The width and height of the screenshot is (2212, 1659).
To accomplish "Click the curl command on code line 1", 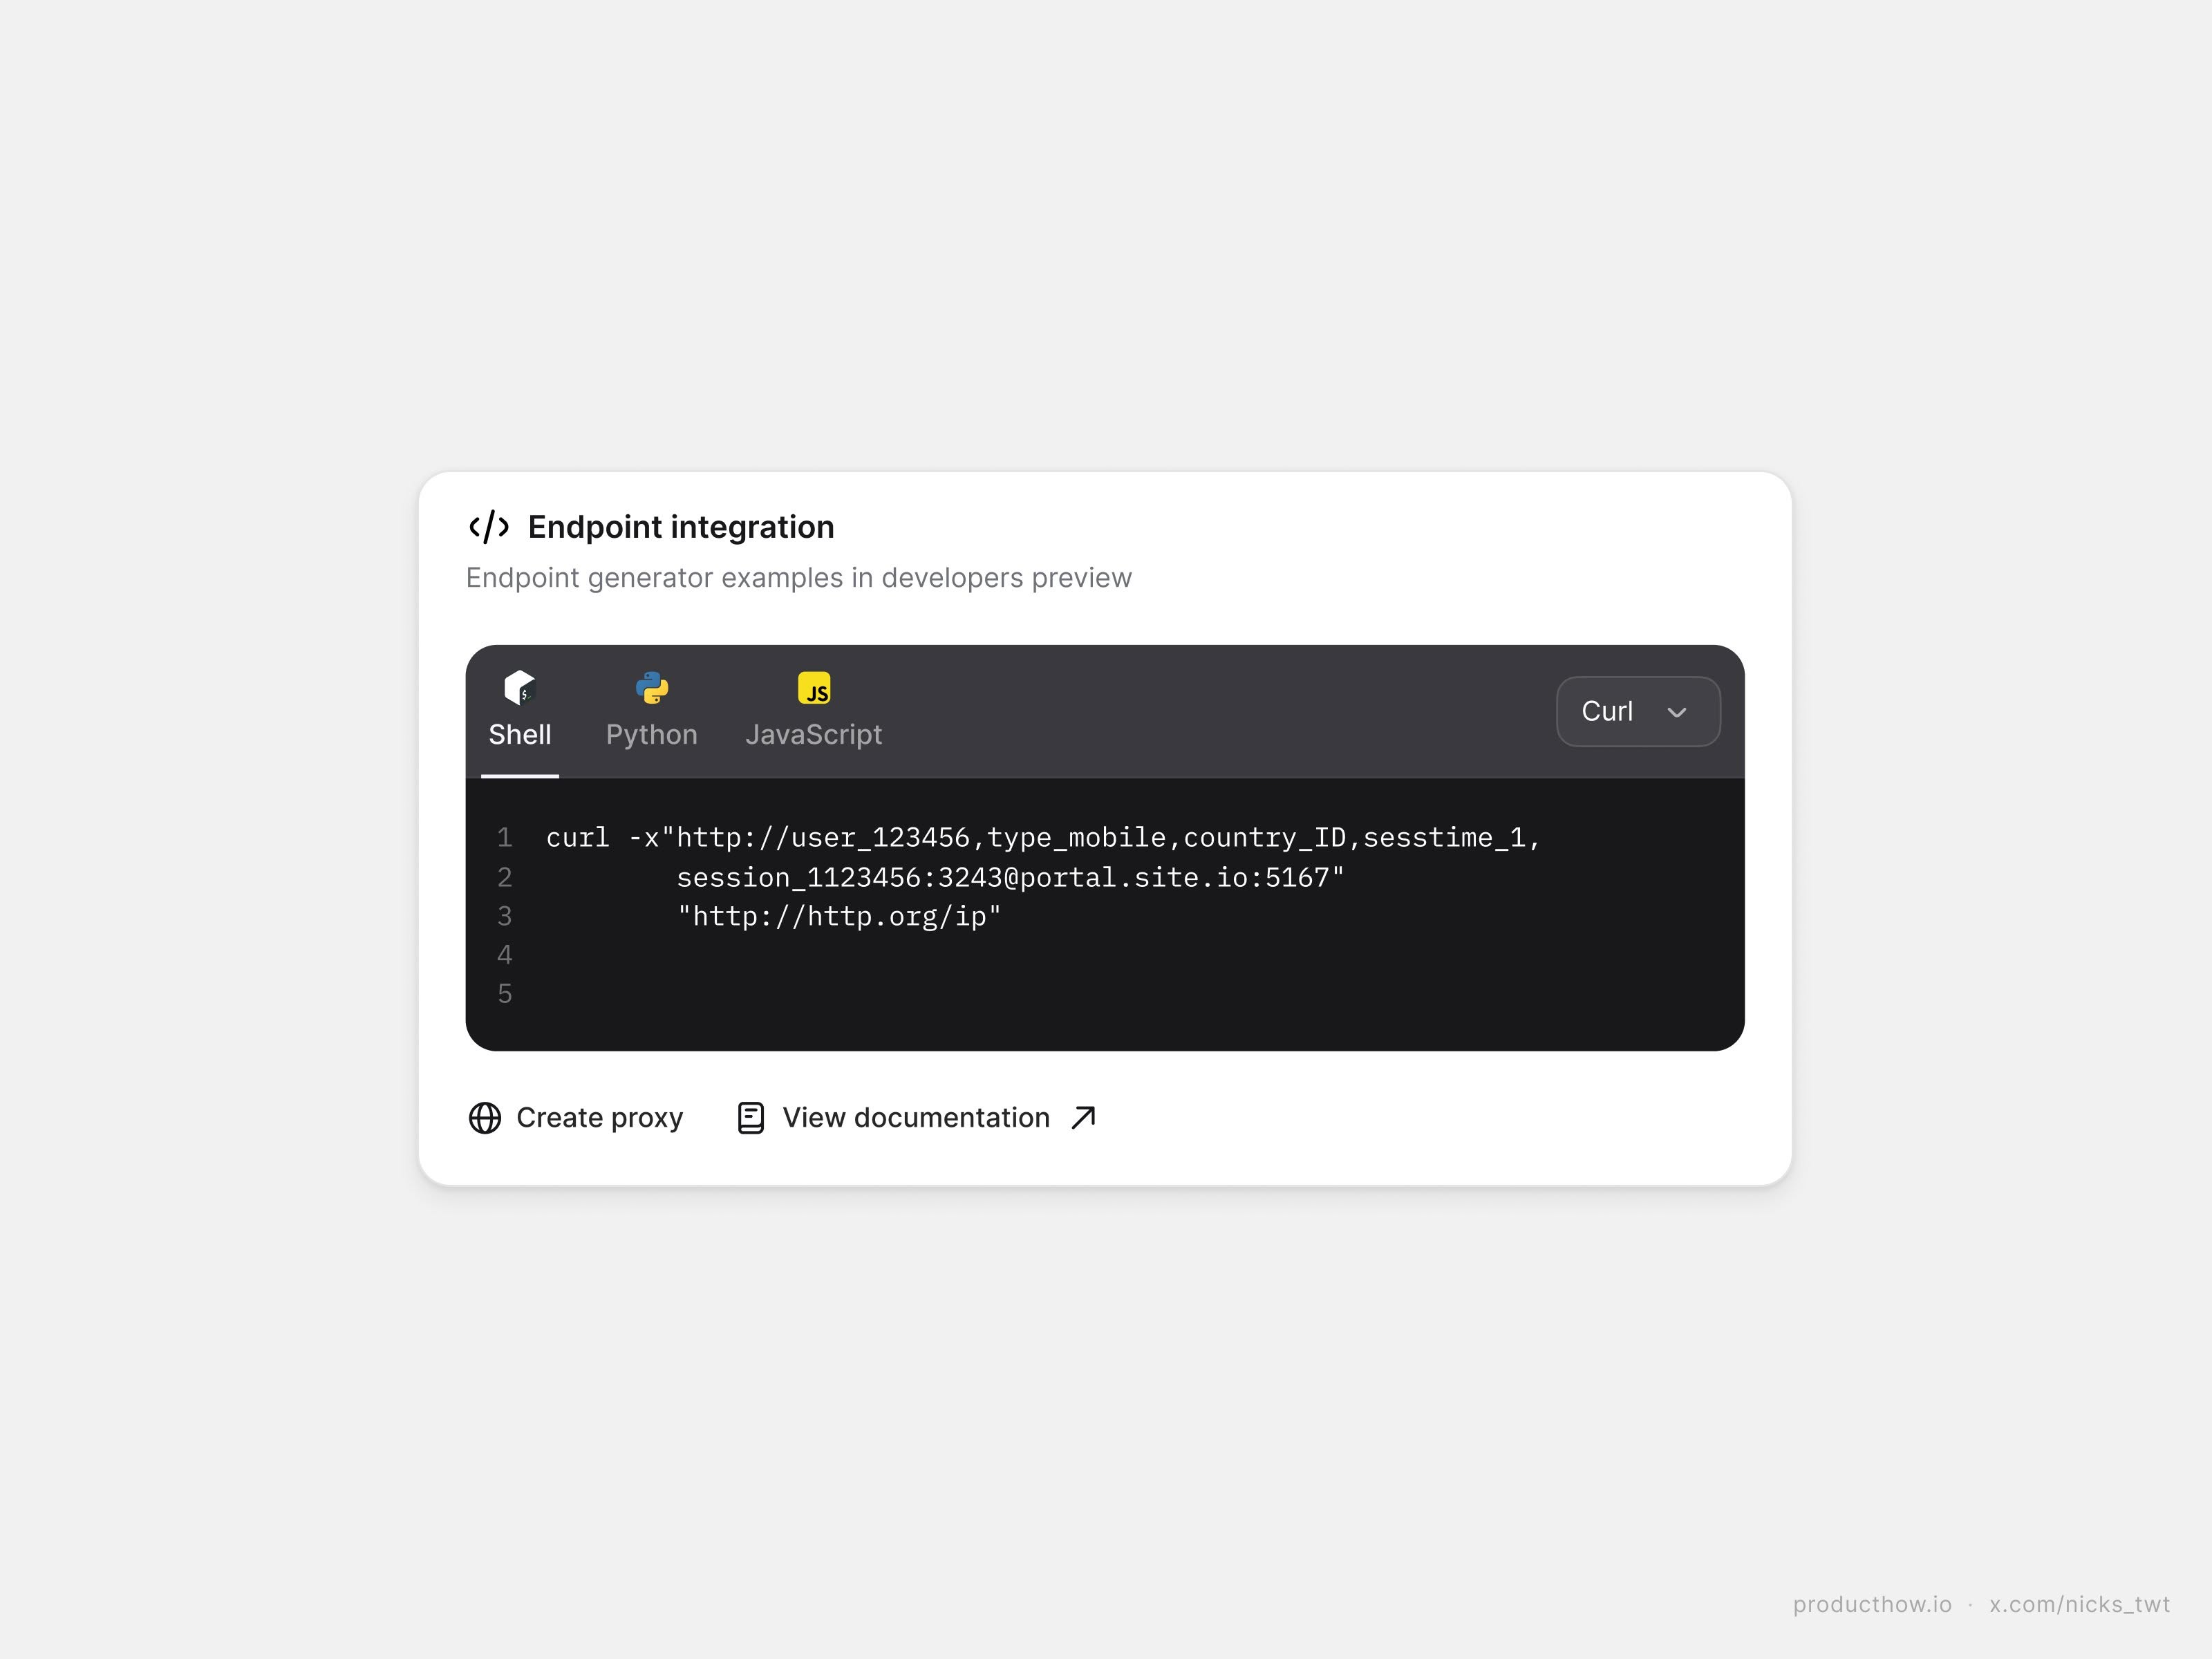I will [x=1043, y=838].
